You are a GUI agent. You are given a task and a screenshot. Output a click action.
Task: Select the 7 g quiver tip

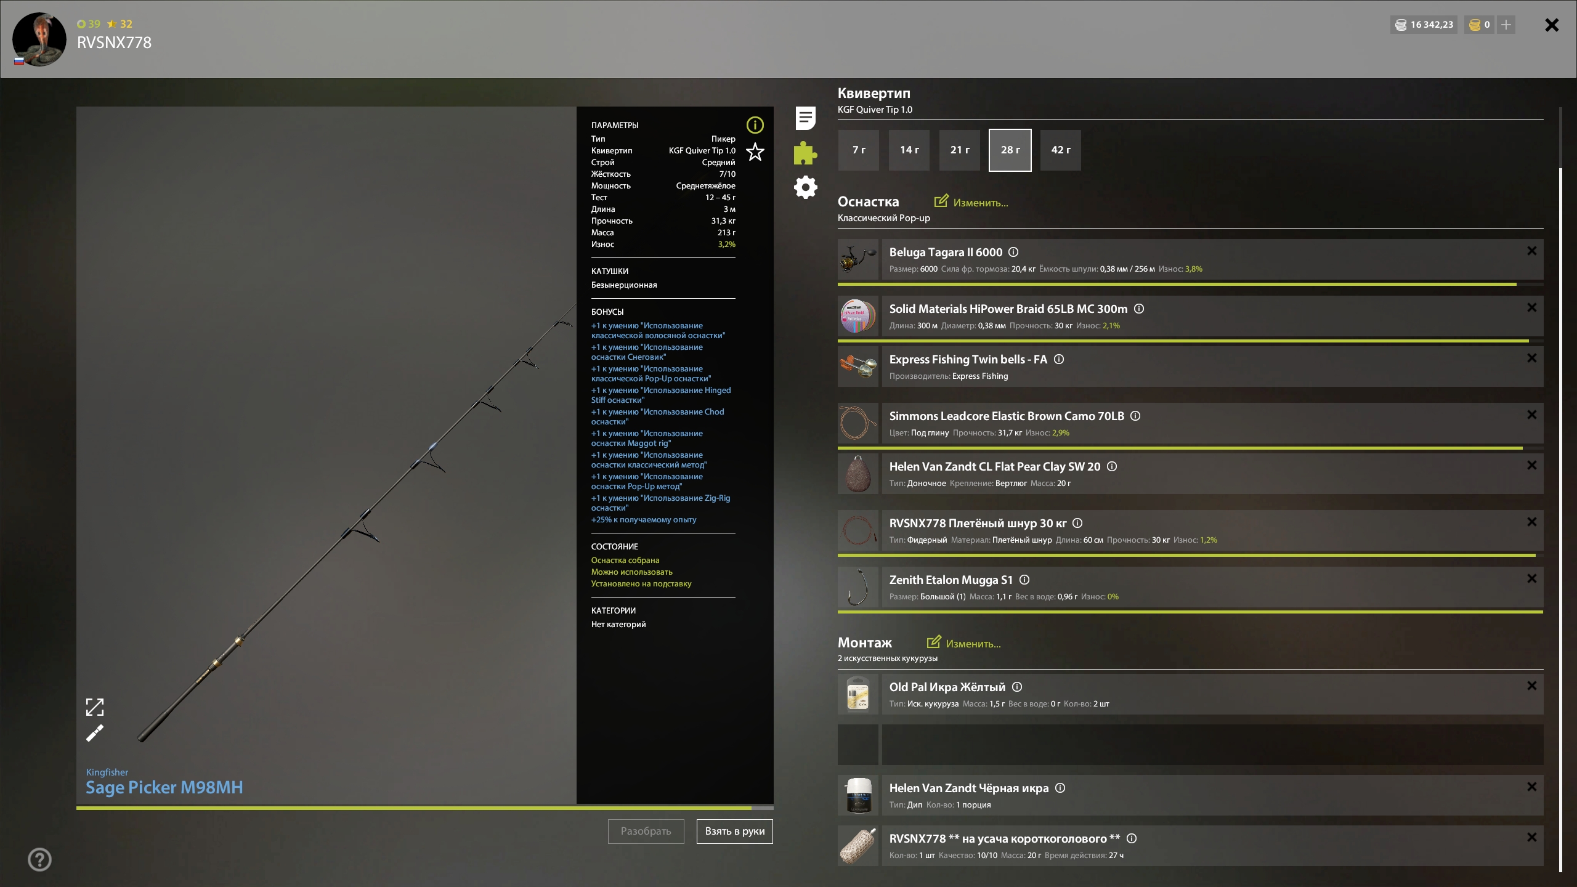click(859, 150)
